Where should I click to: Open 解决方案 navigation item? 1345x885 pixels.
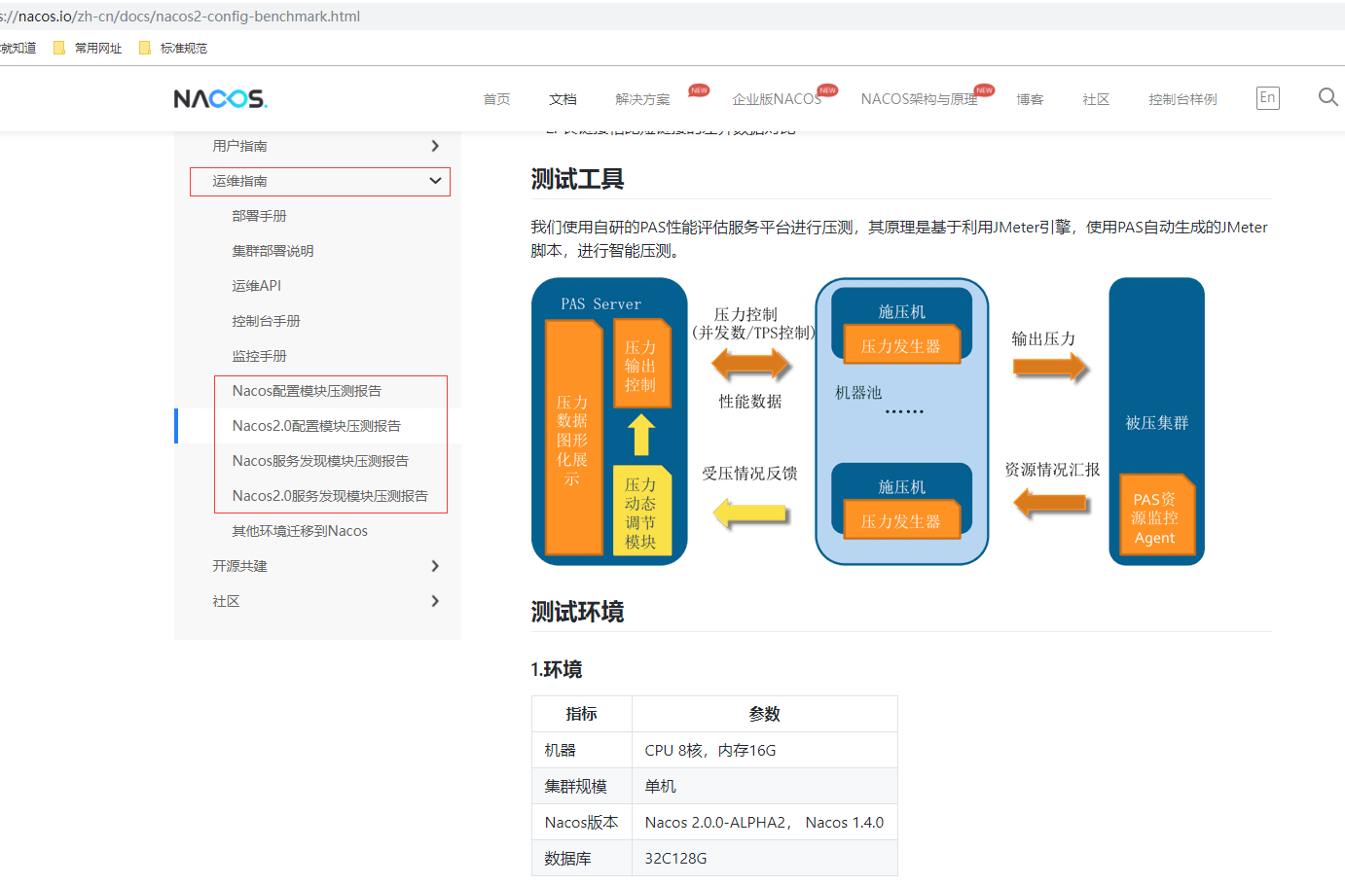[642, 99]
